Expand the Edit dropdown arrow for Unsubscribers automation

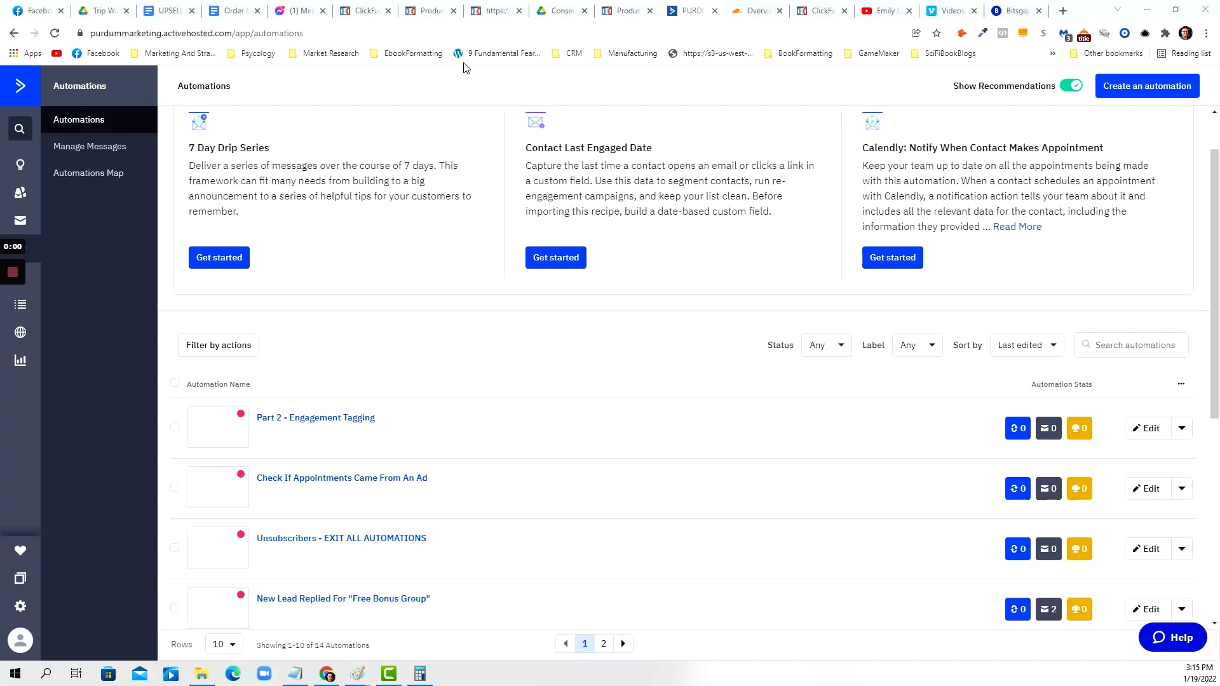click(1181, 548)
